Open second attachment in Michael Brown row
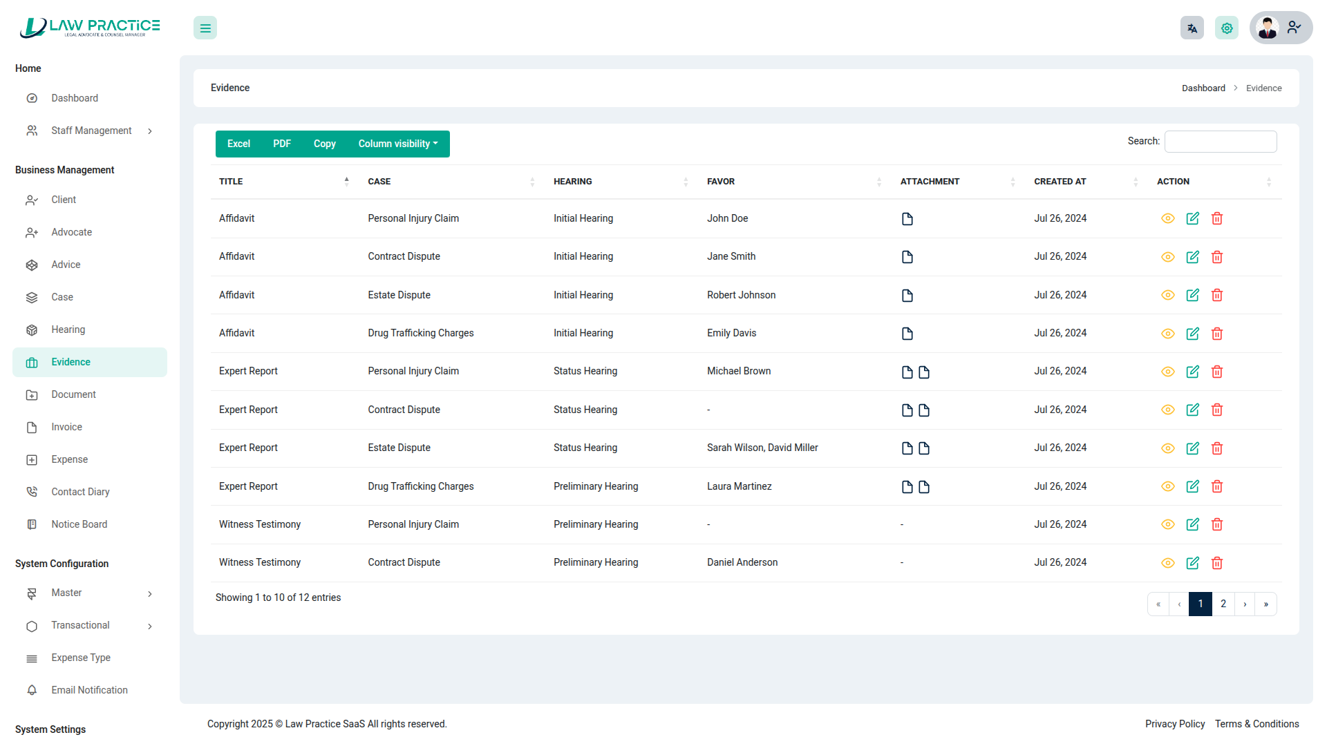The image size is (1327, 746). click(x=924, y=372)
